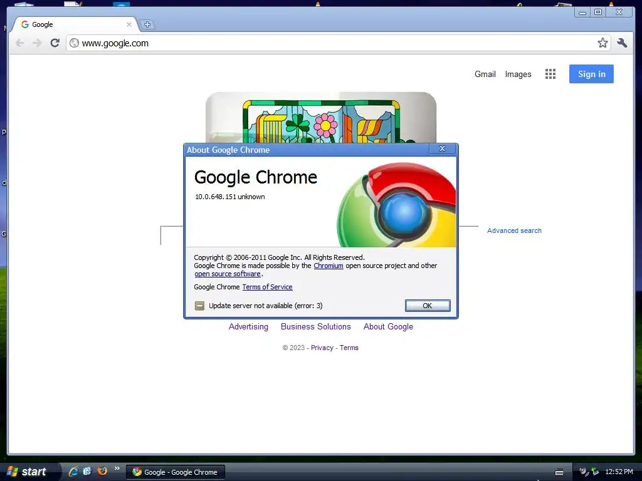Bookmark this page with the star icon
The height and width of the screenshot is (481, 642).
[x=603, y=43]
